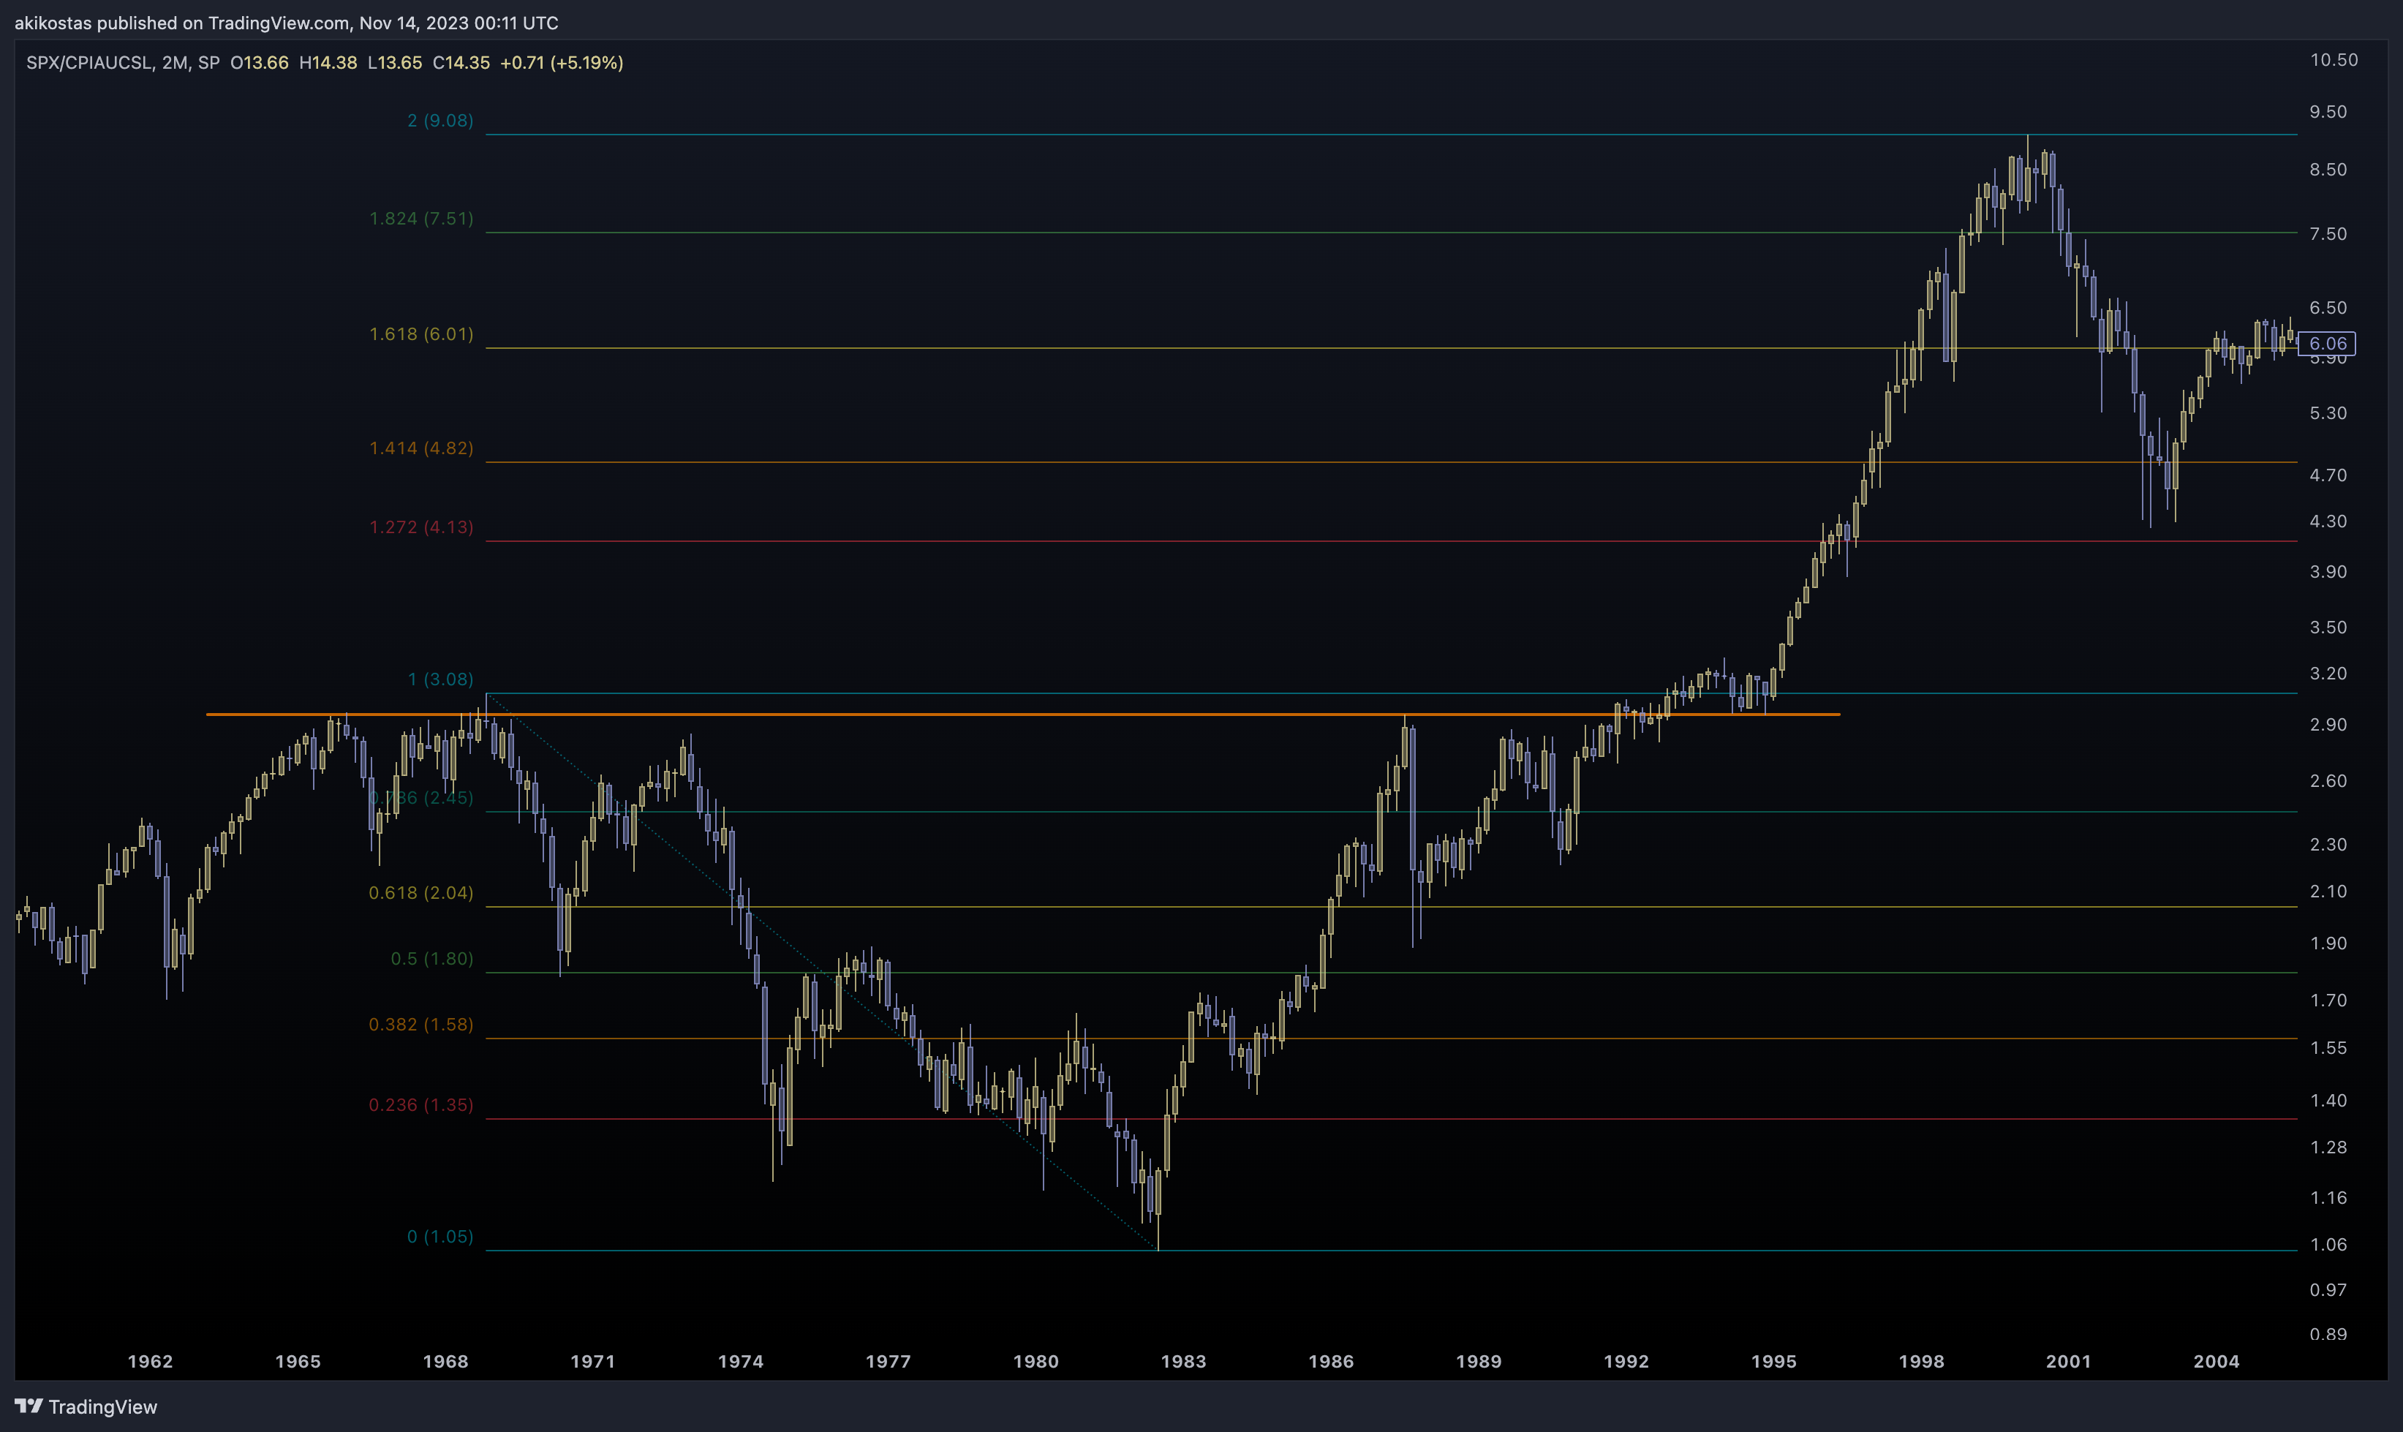The width and height of the screenshot is (2403, 1432).
Task: Click the 3.50 price axis label
Action: coord(2328,628)
